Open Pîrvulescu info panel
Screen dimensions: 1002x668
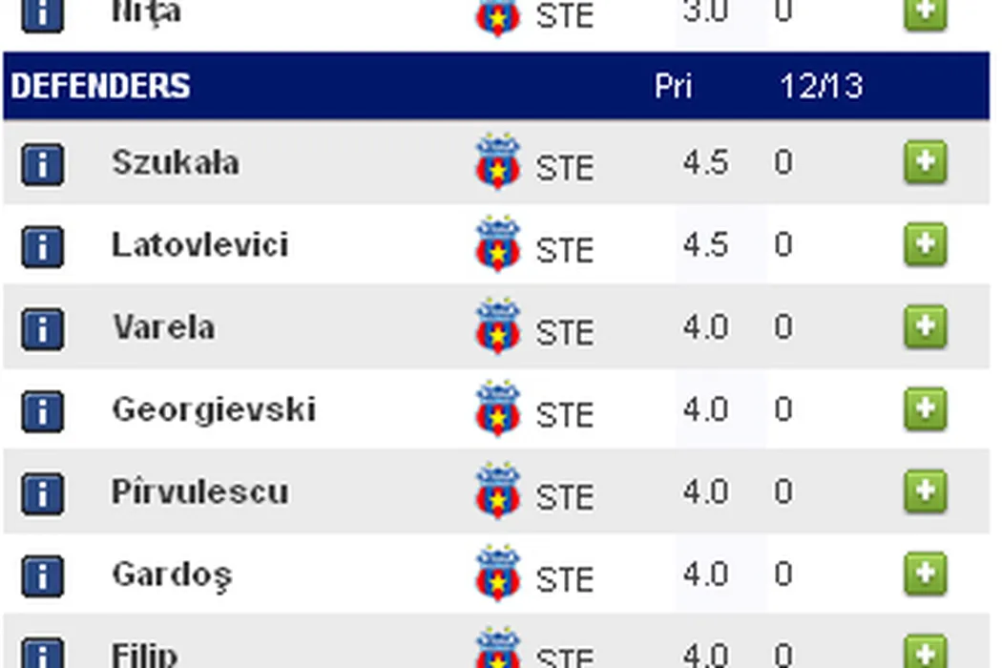click(42, 493)
